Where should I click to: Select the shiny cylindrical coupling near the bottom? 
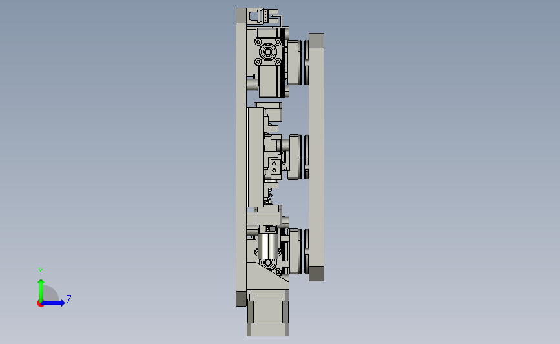click(x=268, y=246)
